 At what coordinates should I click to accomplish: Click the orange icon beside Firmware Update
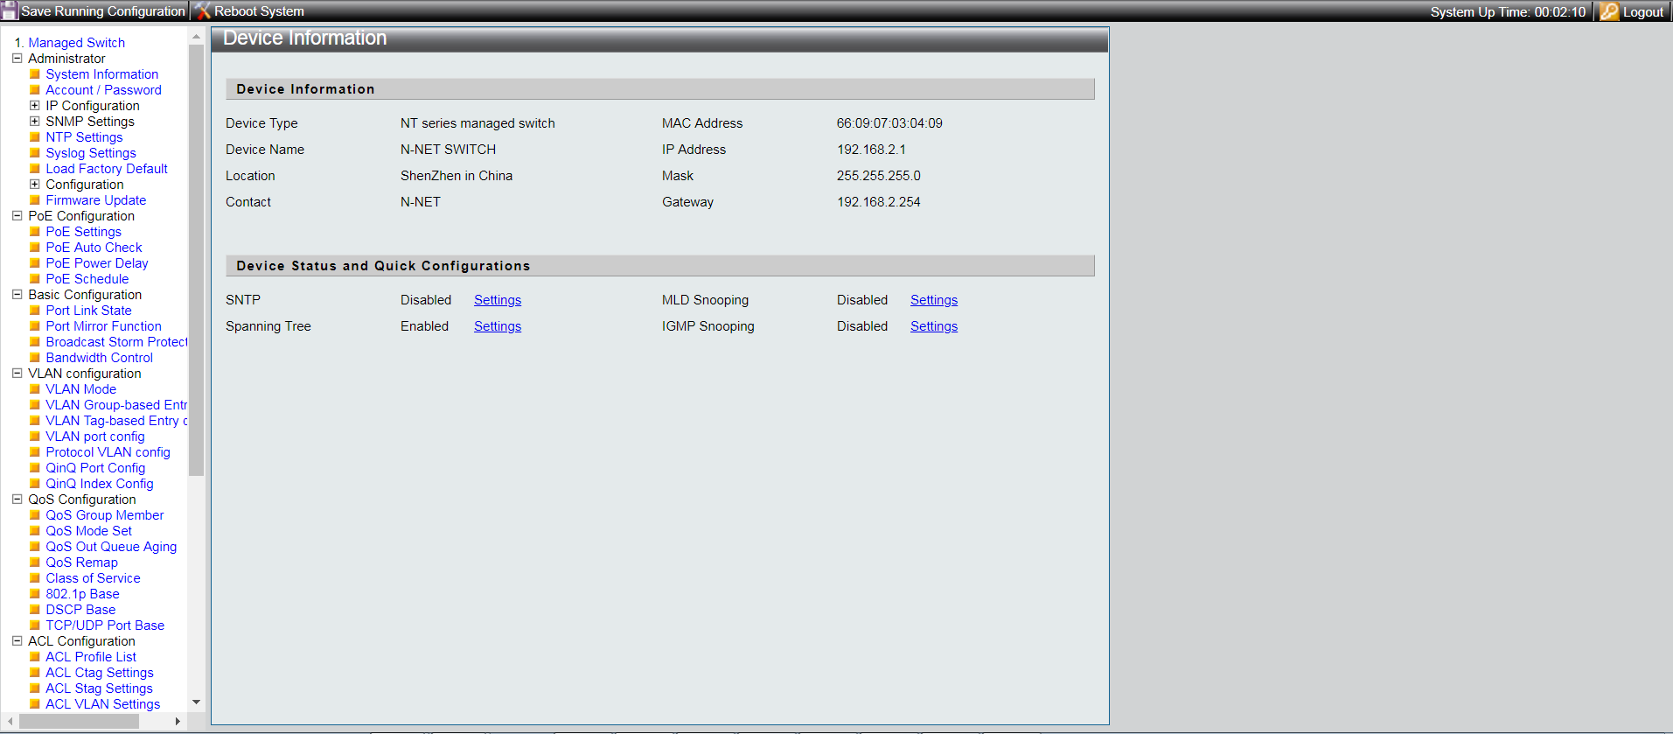click(35, 200)
